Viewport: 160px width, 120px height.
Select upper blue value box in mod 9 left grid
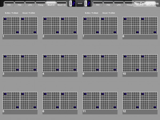[85, 57]
